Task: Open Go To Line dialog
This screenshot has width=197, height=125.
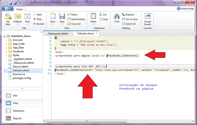Action: pos(131,19)
